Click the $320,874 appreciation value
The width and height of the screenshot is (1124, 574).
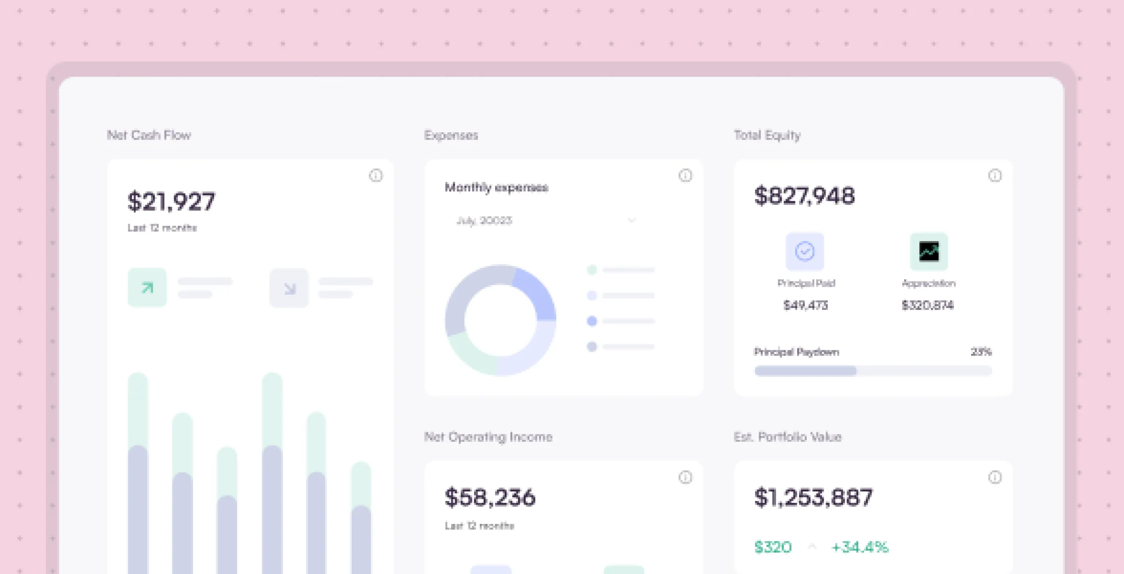tap(928, 305)
